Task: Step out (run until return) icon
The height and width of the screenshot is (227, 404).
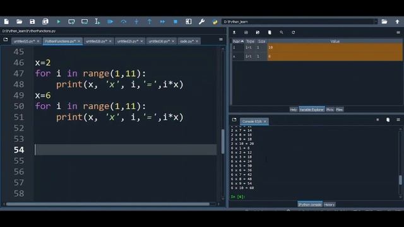Action: pyautogui.click(x=150, y=21)
